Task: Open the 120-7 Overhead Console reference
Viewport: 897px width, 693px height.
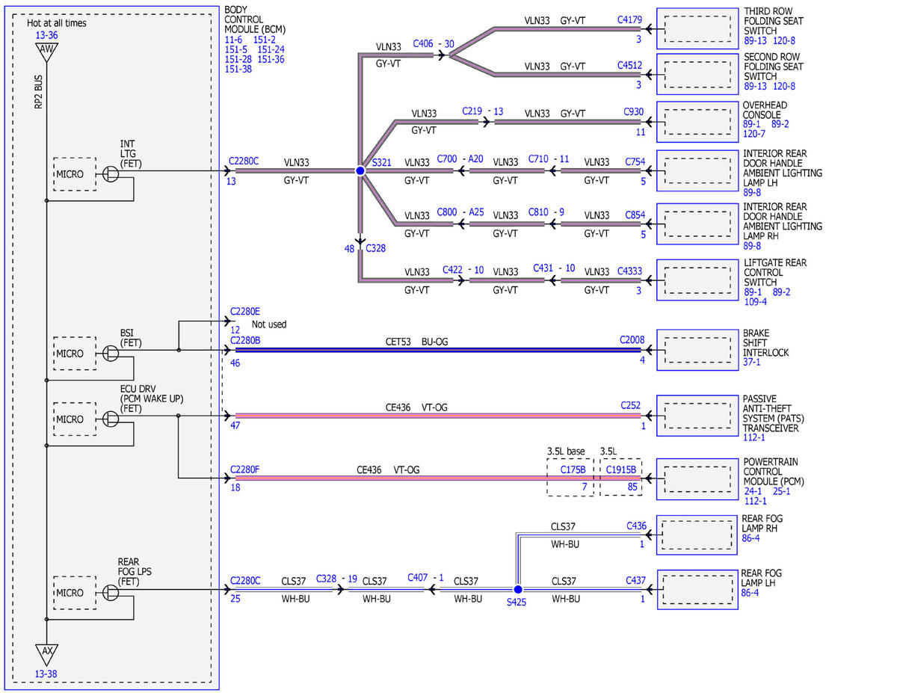Action: [x=755, y=135]
